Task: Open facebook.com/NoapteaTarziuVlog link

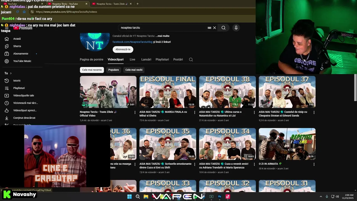Action: (x=132, y=42)
